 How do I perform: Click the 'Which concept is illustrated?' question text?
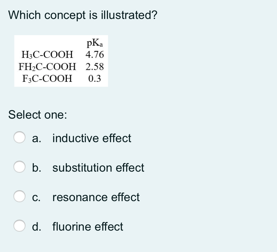(x=83, y=15)
